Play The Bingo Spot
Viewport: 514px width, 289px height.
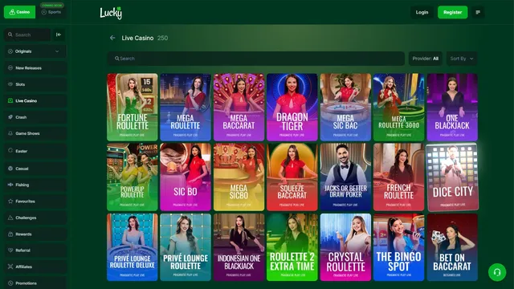pos(398,247)
